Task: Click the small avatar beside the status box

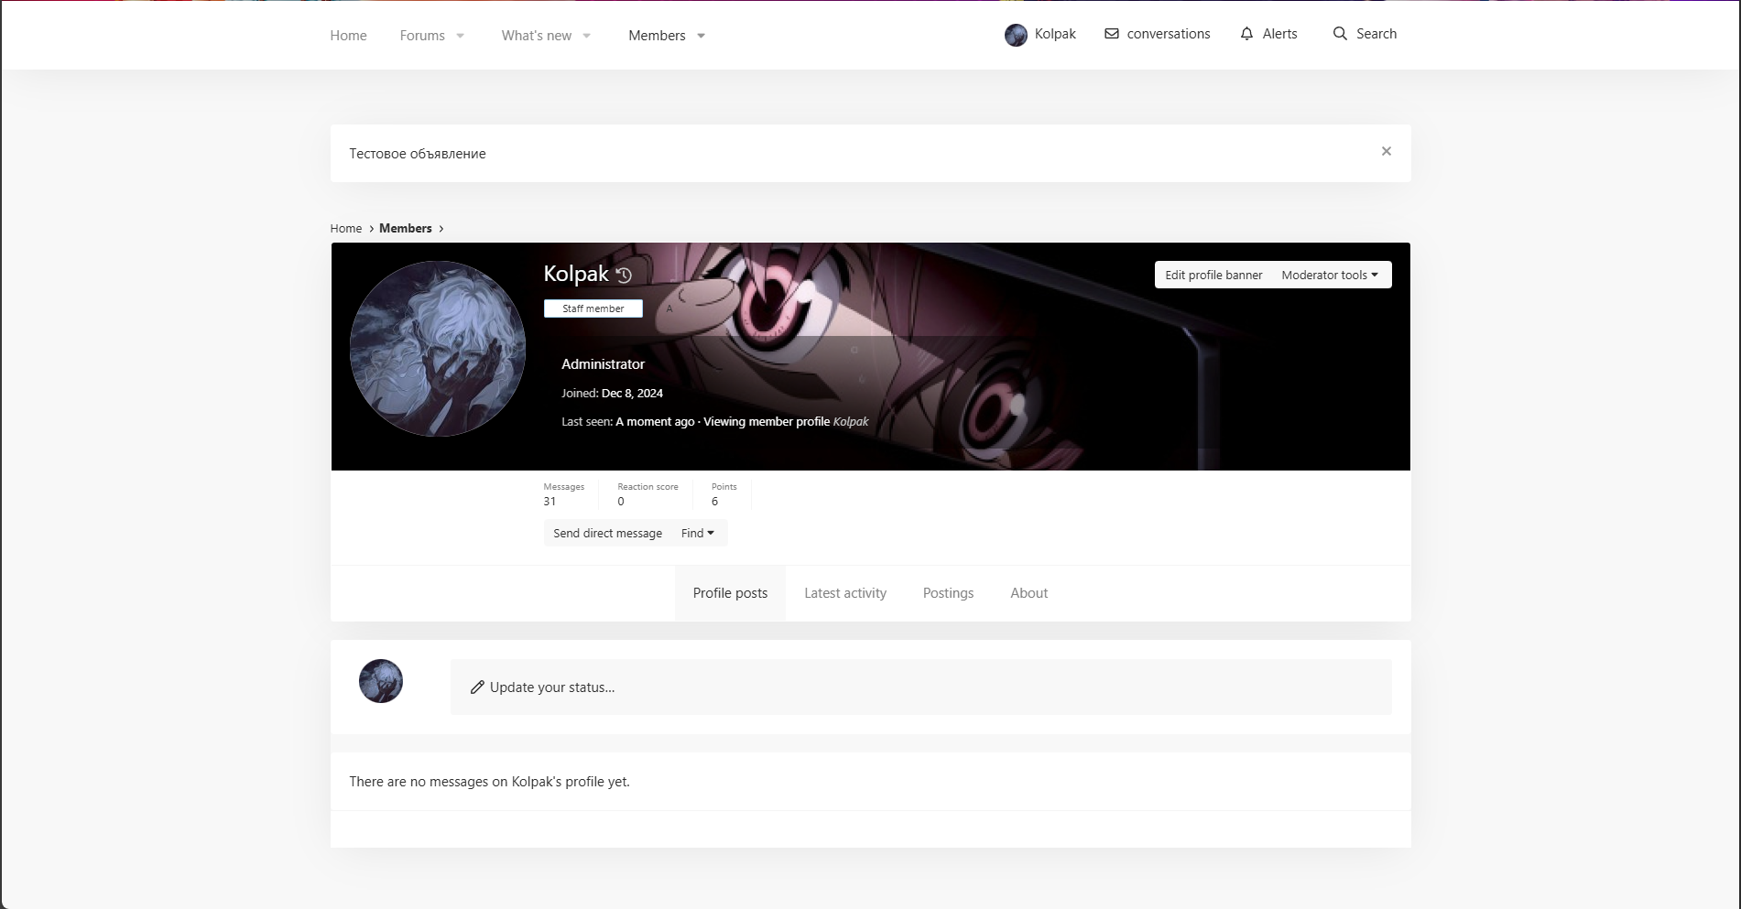Action: coord(381,681)
